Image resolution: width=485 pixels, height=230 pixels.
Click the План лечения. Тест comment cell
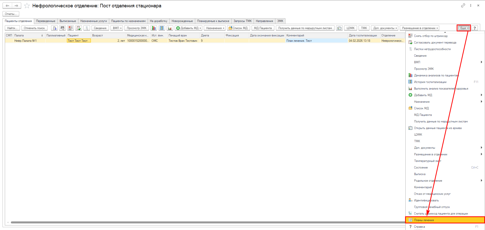click(x=316, y=41)
